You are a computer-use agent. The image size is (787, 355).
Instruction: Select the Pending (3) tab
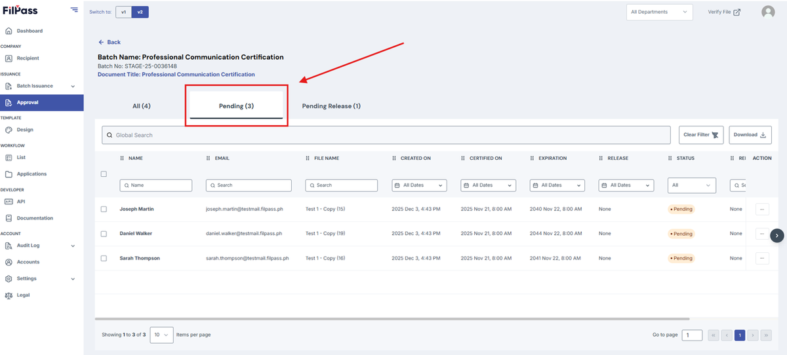tap(236, 105)
